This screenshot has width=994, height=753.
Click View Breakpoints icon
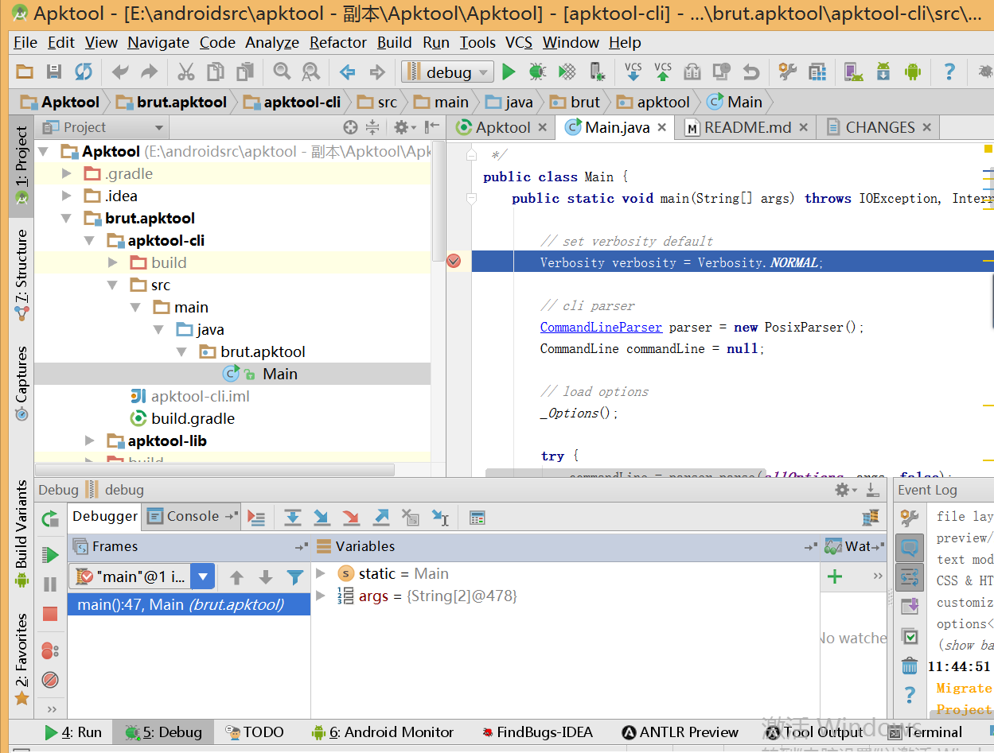[x=50, y=650]
